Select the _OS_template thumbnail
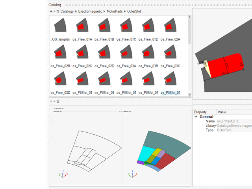 (60, 25)
